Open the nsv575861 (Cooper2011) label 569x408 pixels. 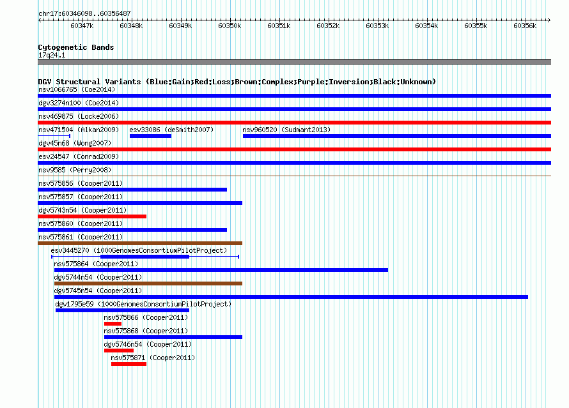(x=81, y=237)
